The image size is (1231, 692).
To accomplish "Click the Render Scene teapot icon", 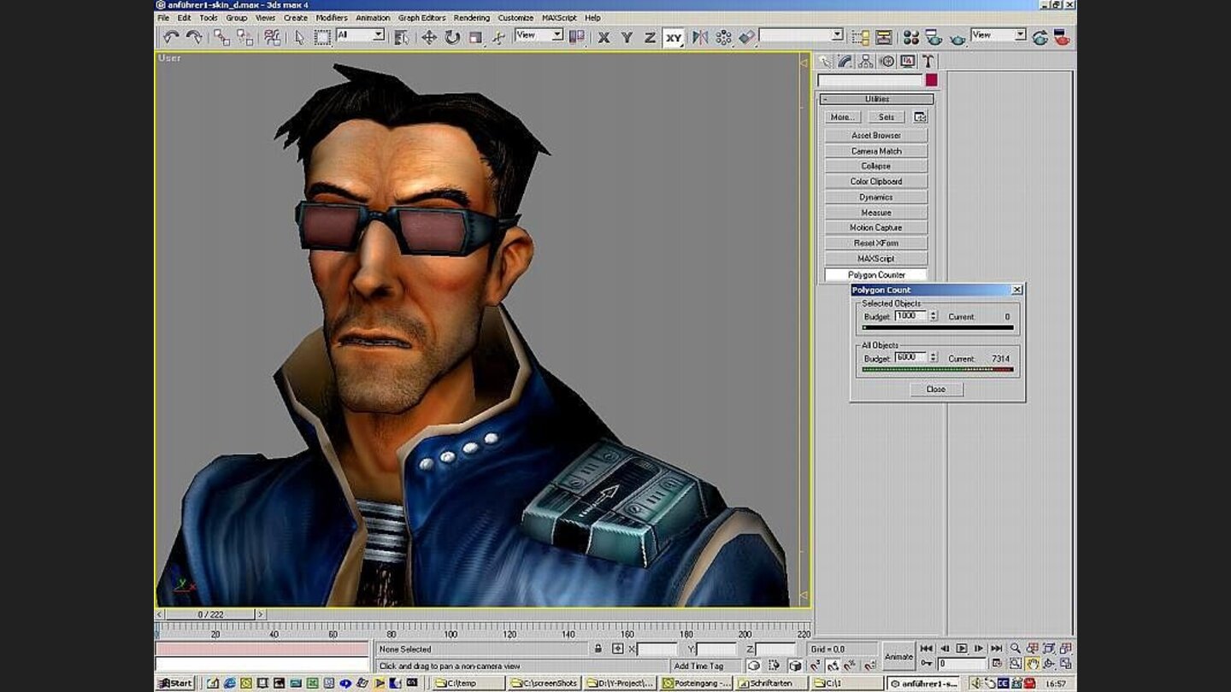I will pyautogui.click(x=934, y=37).
